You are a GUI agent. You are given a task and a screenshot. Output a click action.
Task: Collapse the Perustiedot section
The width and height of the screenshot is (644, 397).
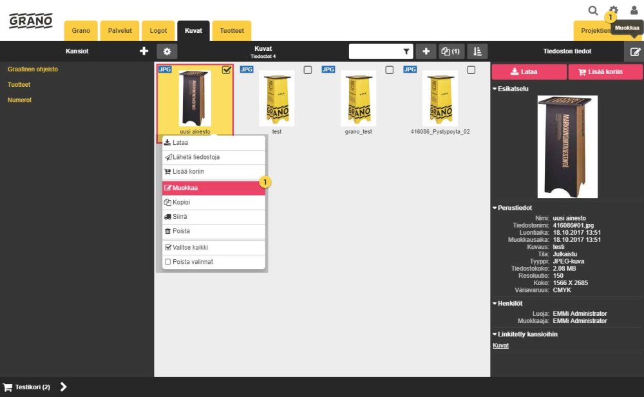point(513,208)
